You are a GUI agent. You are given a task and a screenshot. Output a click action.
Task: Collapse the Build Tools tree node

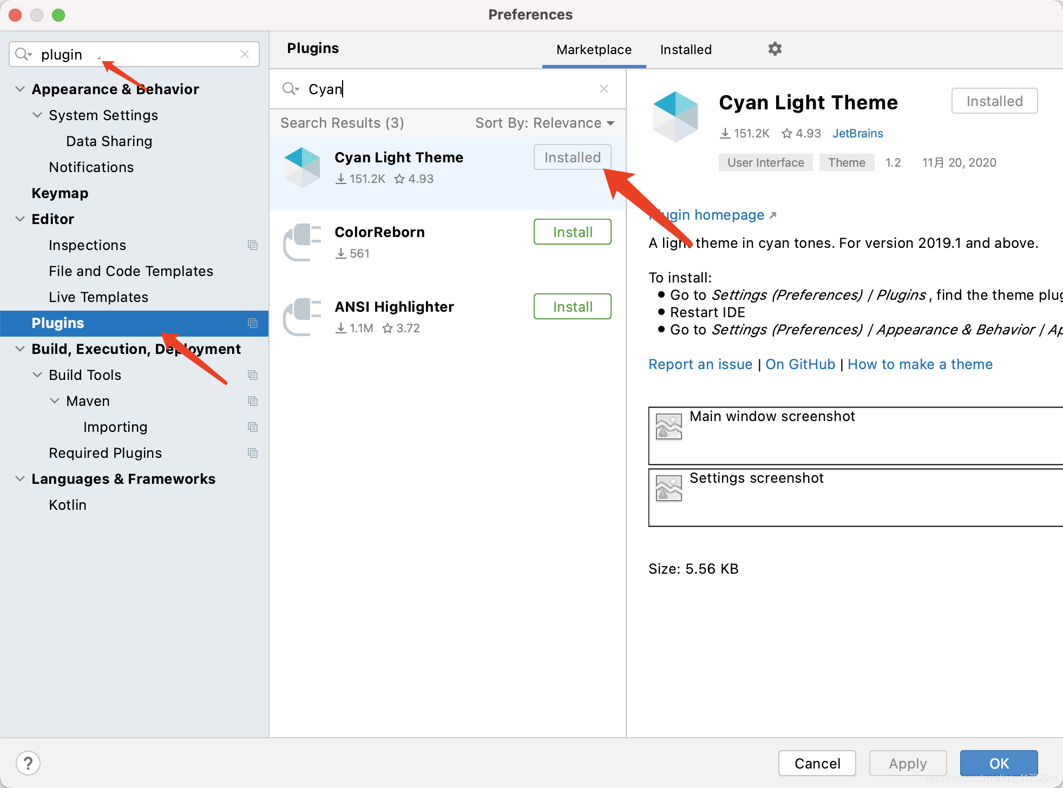click(37, 375)
